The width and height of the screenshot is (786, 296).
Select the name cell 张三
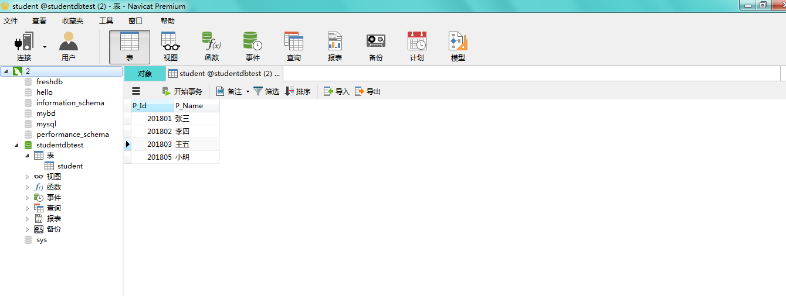[196, 118]
